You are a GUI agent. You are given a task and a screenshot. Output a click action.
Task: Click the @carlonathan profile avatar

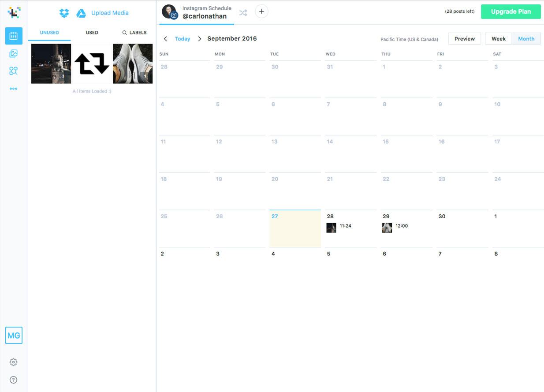point(169,12)
